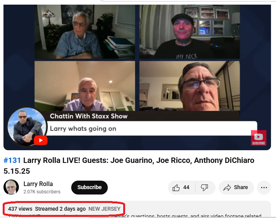Screen dimensions: 276x218
Task: Click the NEW JERSEY location tag
Action: [104, 209]
